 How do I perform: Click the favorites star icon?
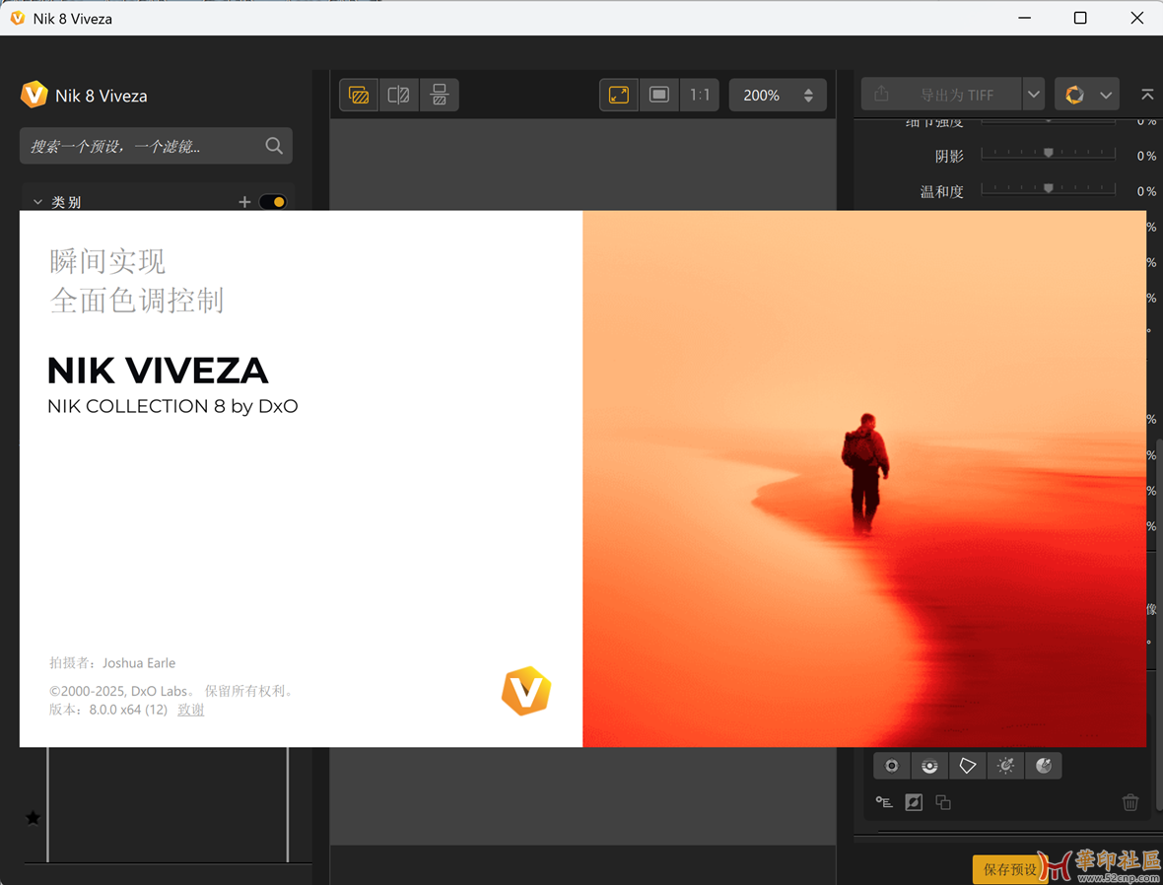(x=33, y=818)
